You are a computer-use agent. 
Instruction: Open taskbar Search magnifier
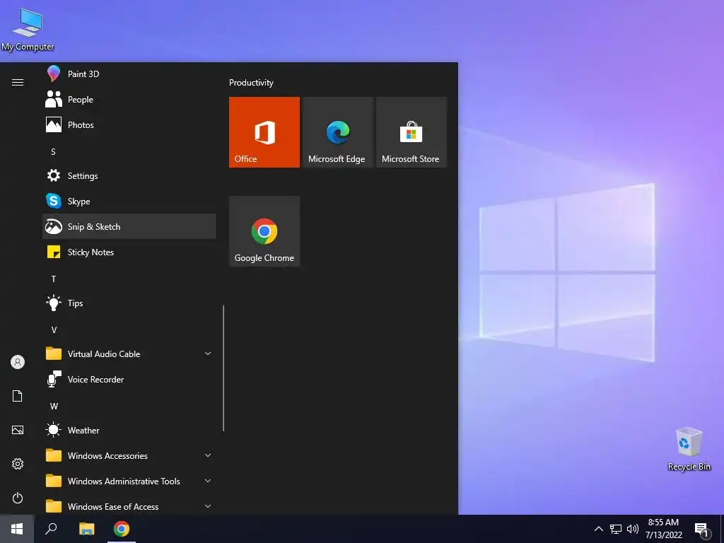click(x=51, y=529)
